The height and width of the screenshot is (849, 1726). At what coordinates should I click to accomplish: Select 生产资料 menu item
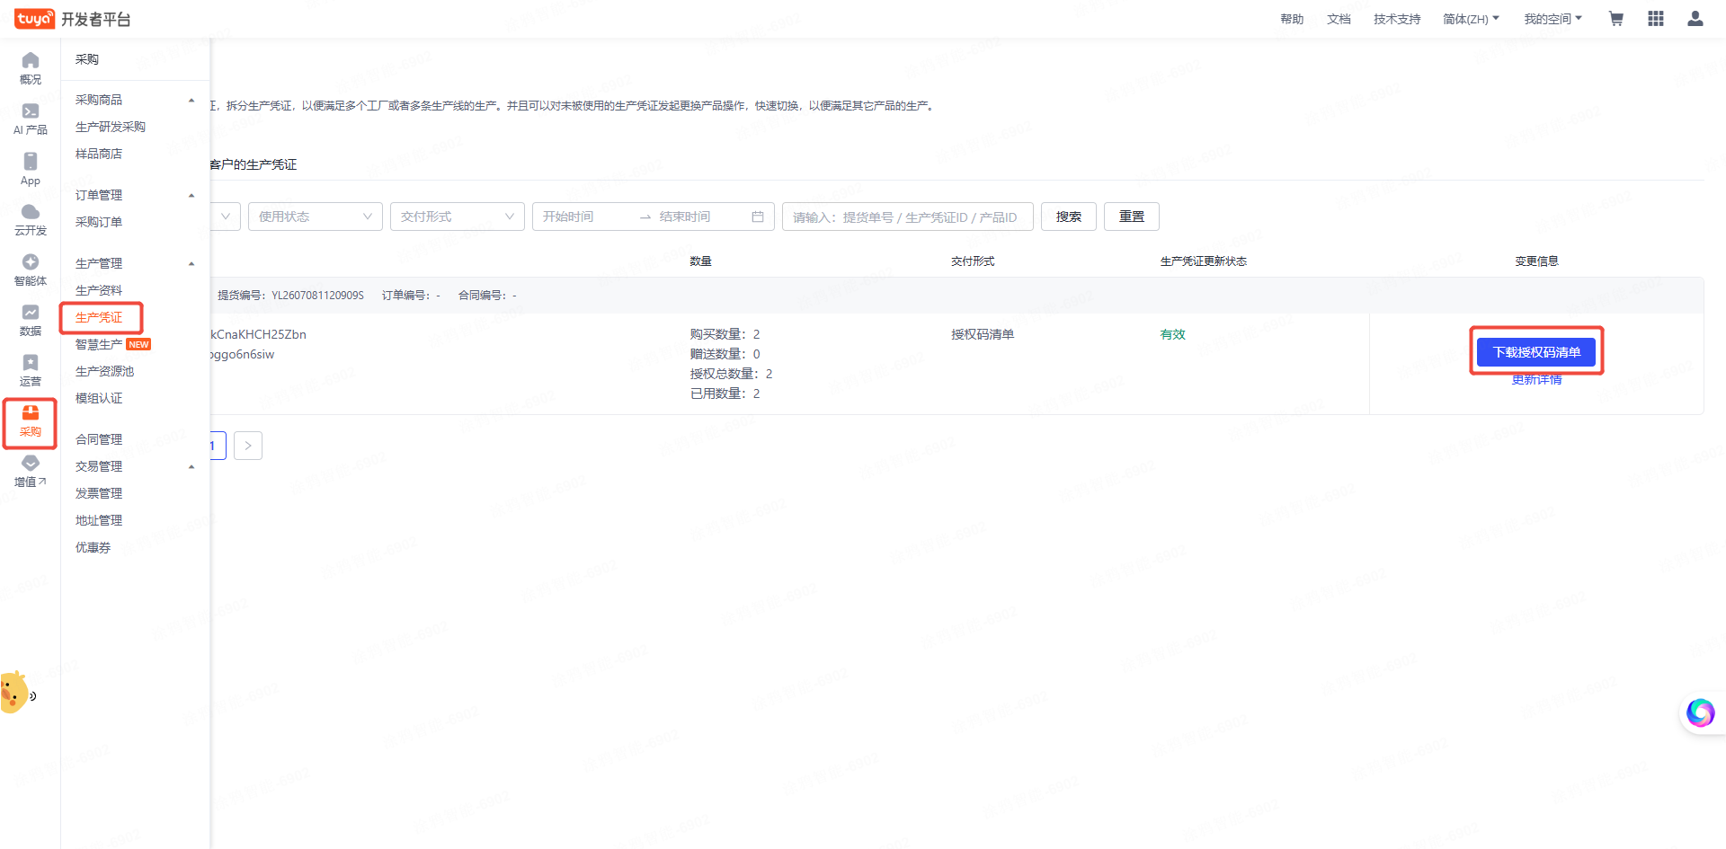tap(99, 290)
